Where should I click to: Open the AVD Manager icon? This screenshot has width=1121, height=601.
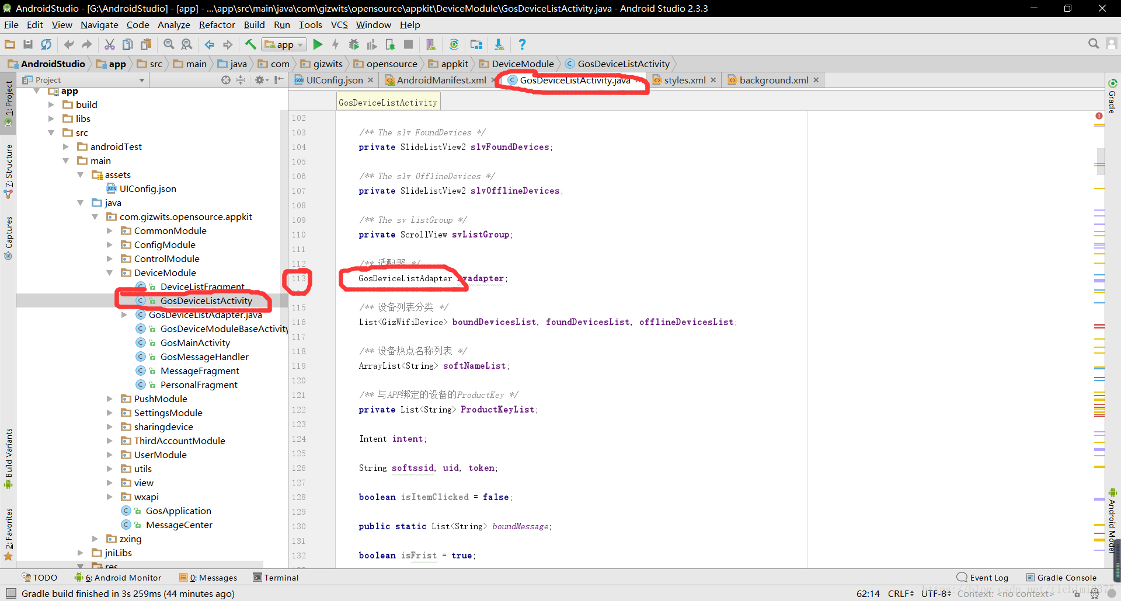click(x=431, y=44)
